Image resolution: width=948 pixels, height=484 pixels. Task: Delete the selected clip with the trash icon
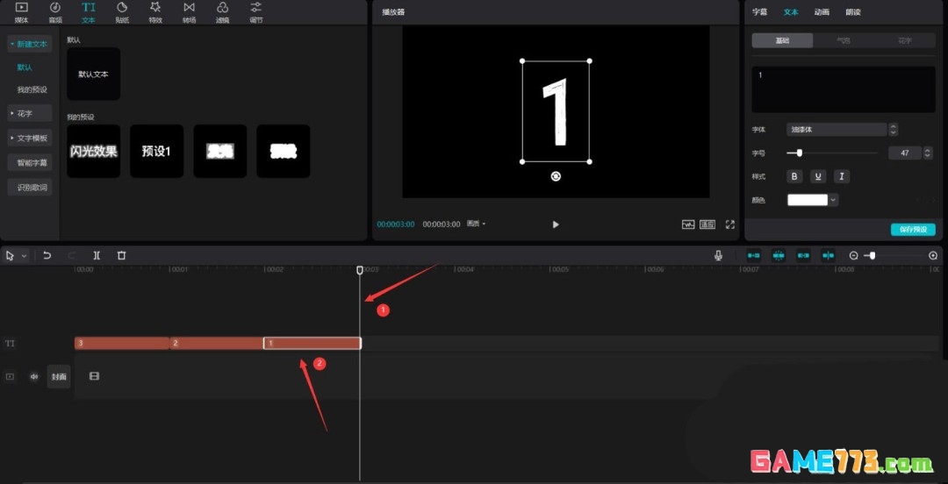[121, 255]
